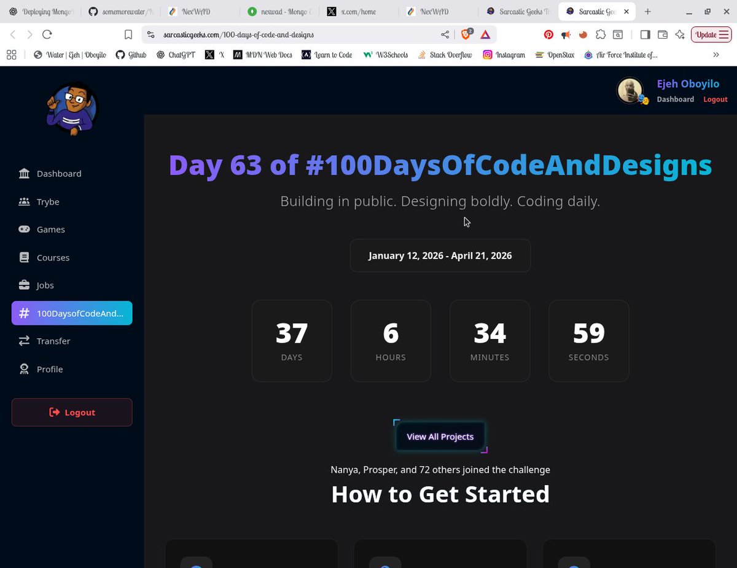Switch to the somemorewater GitHub tab

(120, 12)
